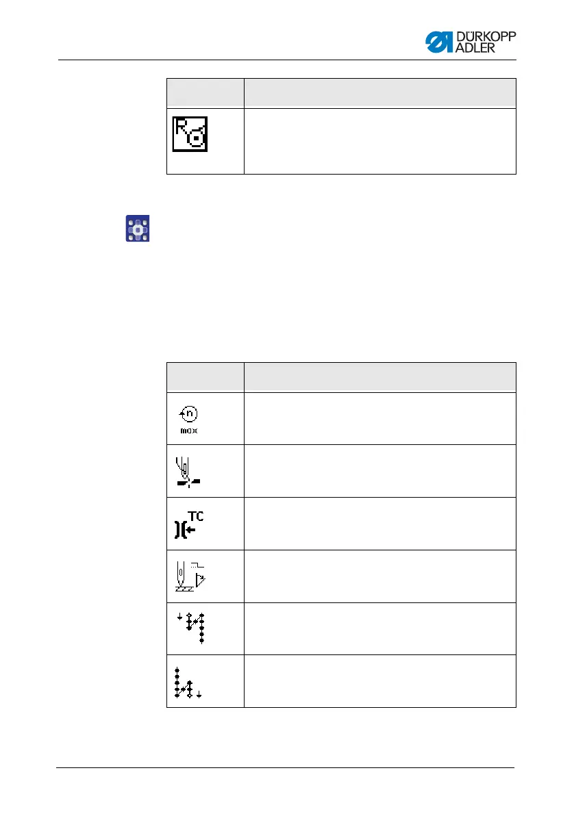
Task: Click empty description cell beside R icon
Action: click(380, 142)
